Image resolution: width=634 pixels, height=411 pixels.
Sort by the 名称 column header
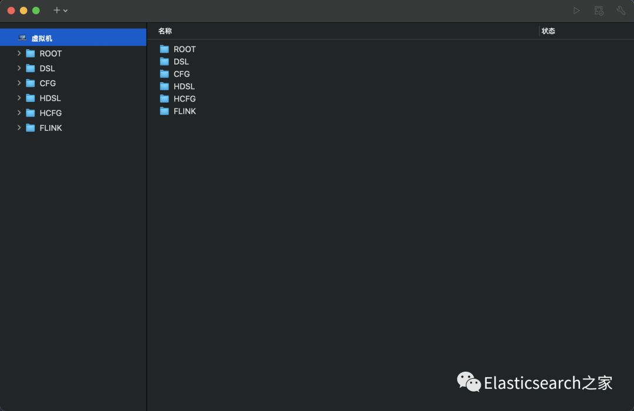pyautogui.click(x=165, y=31)
